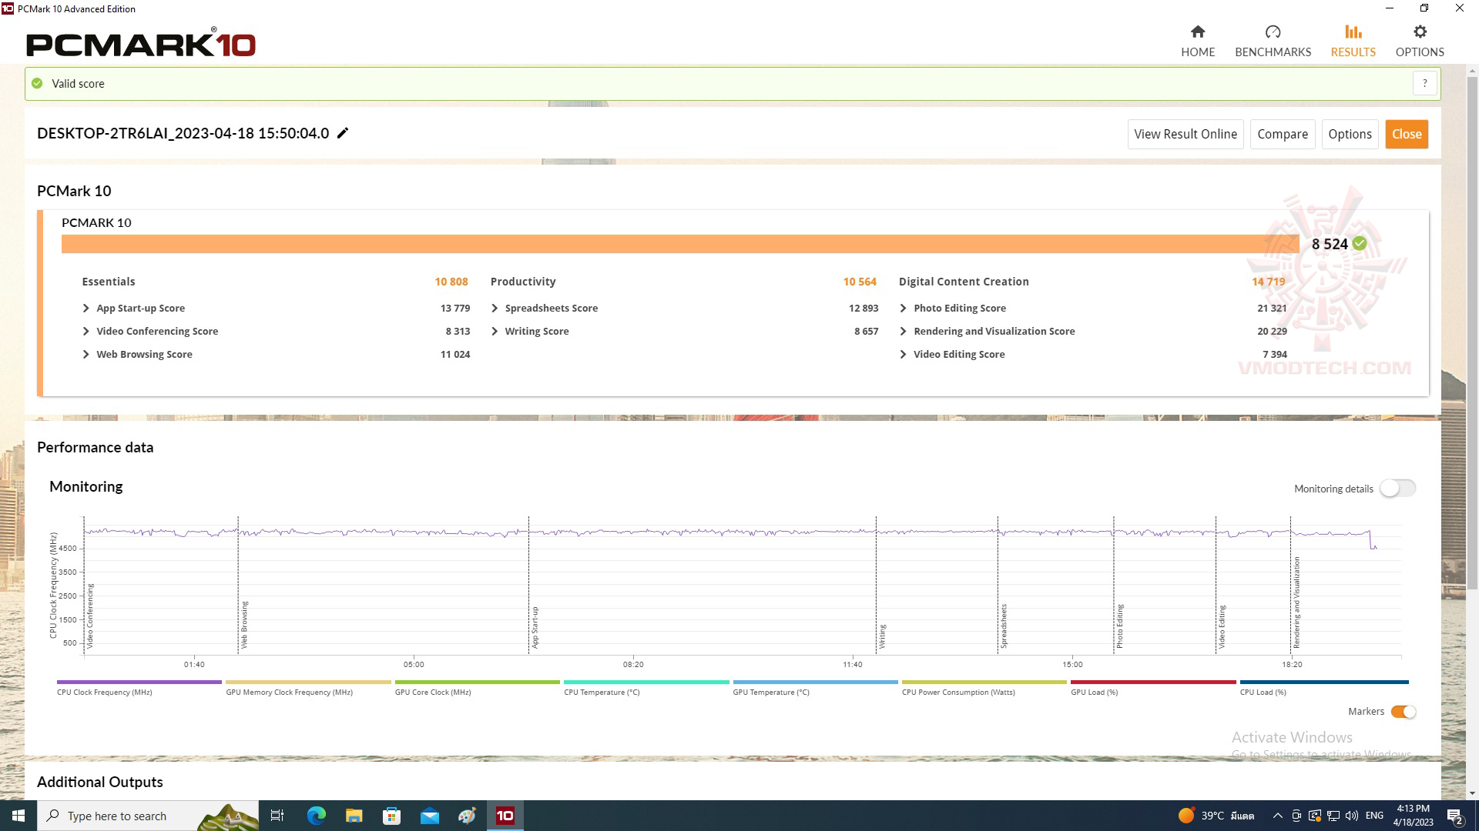Toggle the Markers switch on
Image resolution: width=1479 pixels, height=831 pixels.
point(1402,711)
